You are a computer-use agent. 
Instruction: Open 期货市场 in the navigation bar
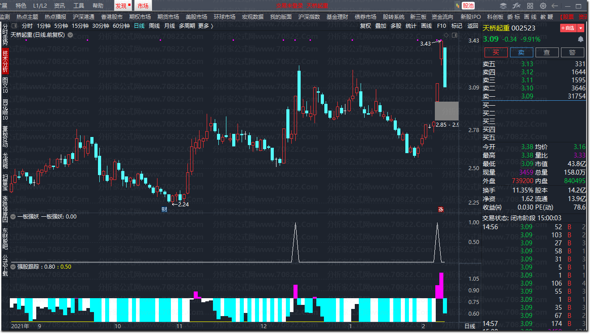tap(168, 17)
